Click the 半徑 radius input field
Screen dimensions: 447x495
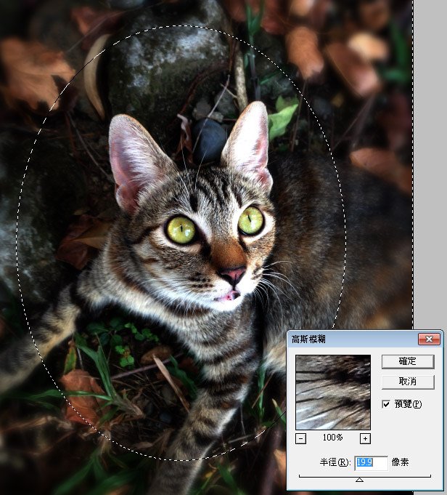[371, 463]
